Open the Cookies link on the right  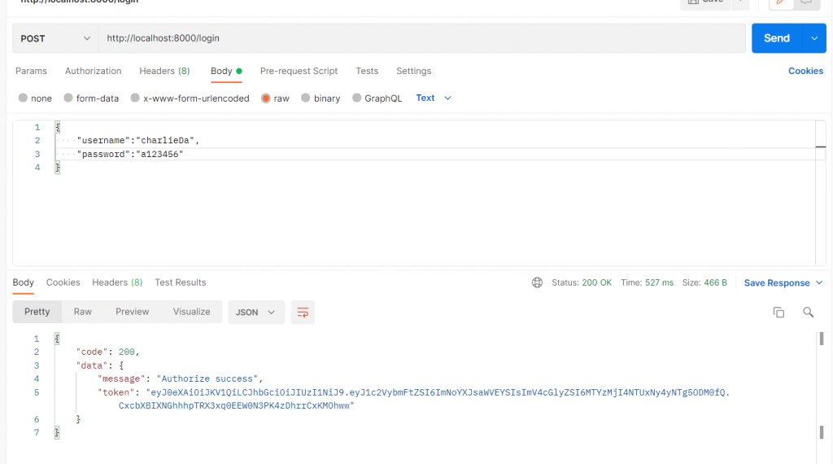pos(805,71)
